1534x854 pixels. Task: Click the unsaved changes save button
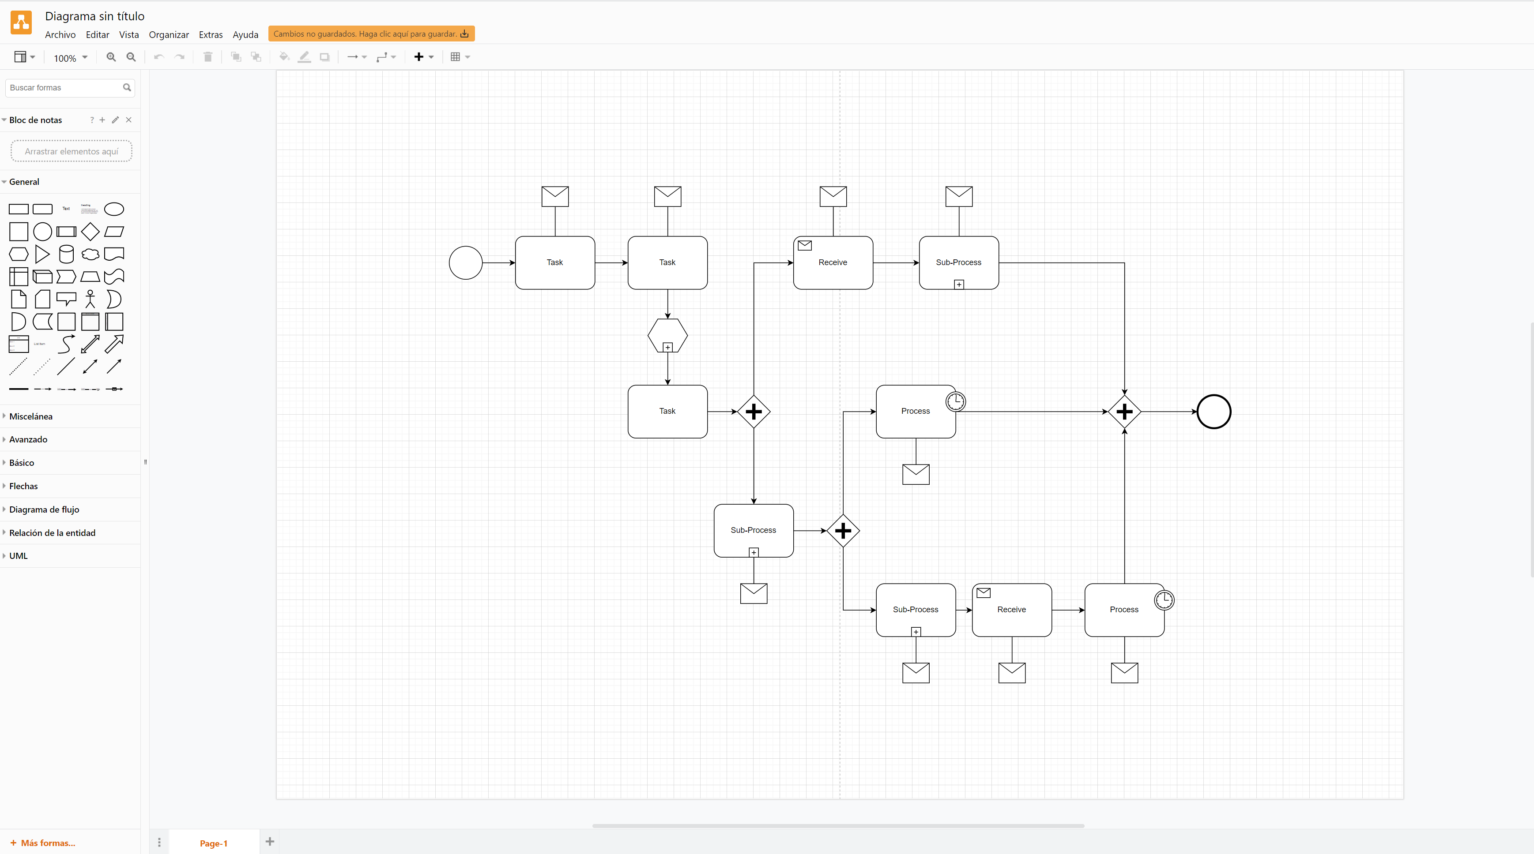coord(371,34)
